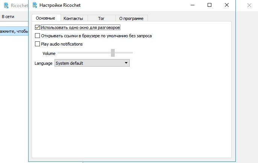This screenshot has width=258, height=163.
Task: Maximize the Настройки Ricochet window
Action: pos(209,5)
